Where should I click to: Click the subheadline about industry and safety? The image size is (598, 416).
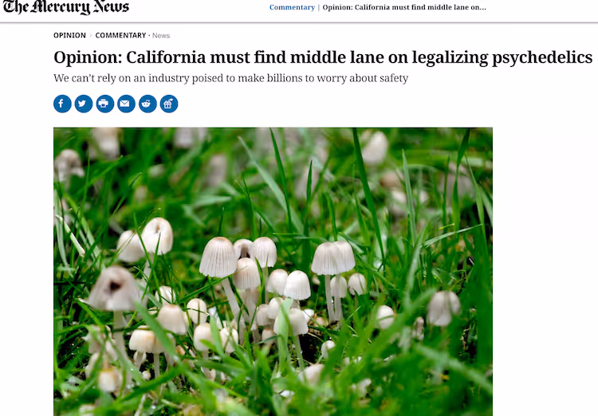(230, 78)
